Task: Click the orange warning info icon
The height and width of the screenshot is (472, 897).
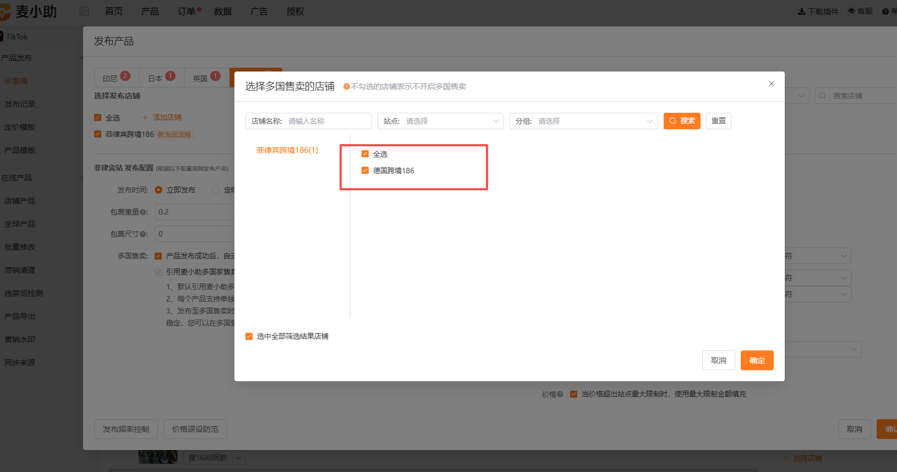Action: (x=347, y=86)
